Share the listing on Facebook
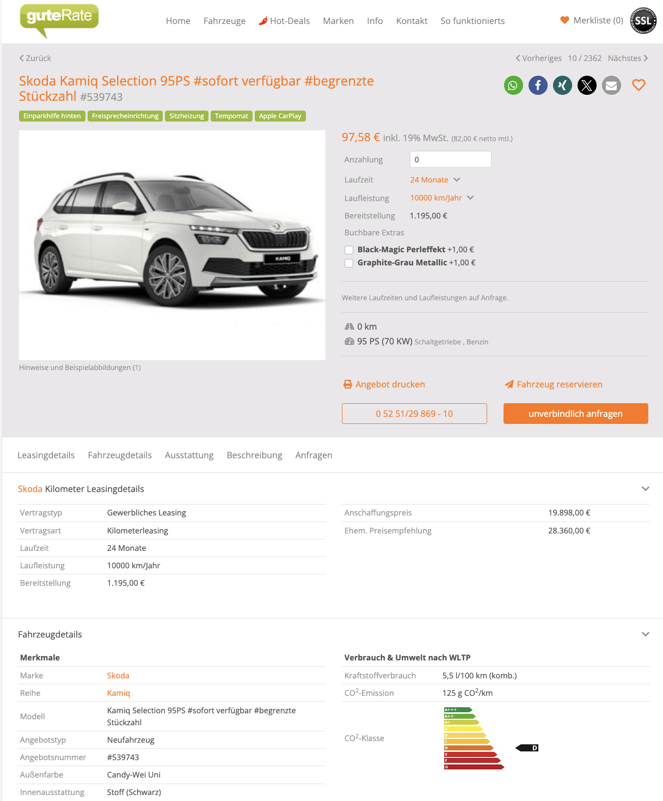Image resolution: width=663 pixels, height=801 pixels. coord(538,86)
